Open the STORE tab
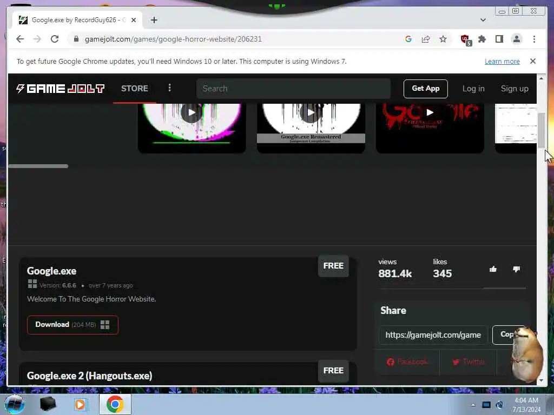 coord(135,89)
